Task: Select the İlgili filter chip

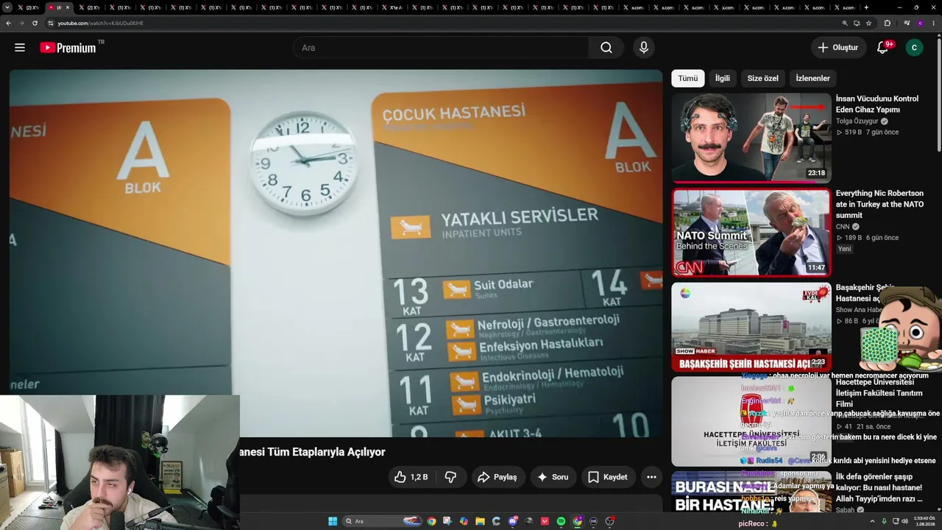Action: coord(723,78)
